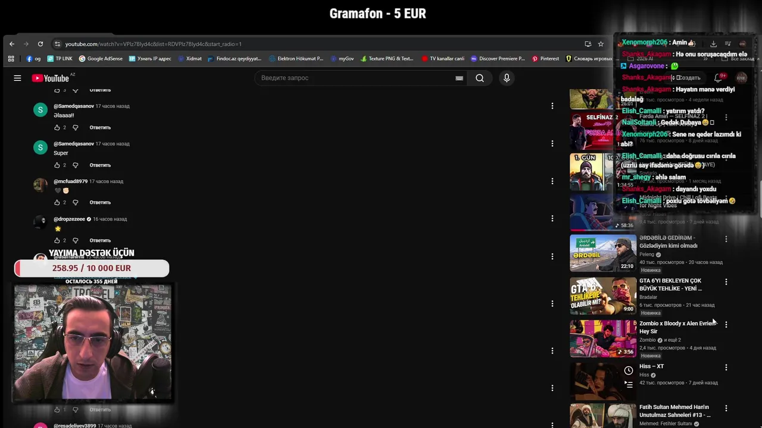The image size is (762, 428).
Task: Open the browser apps grid shortcut
Action: [11, 59]
